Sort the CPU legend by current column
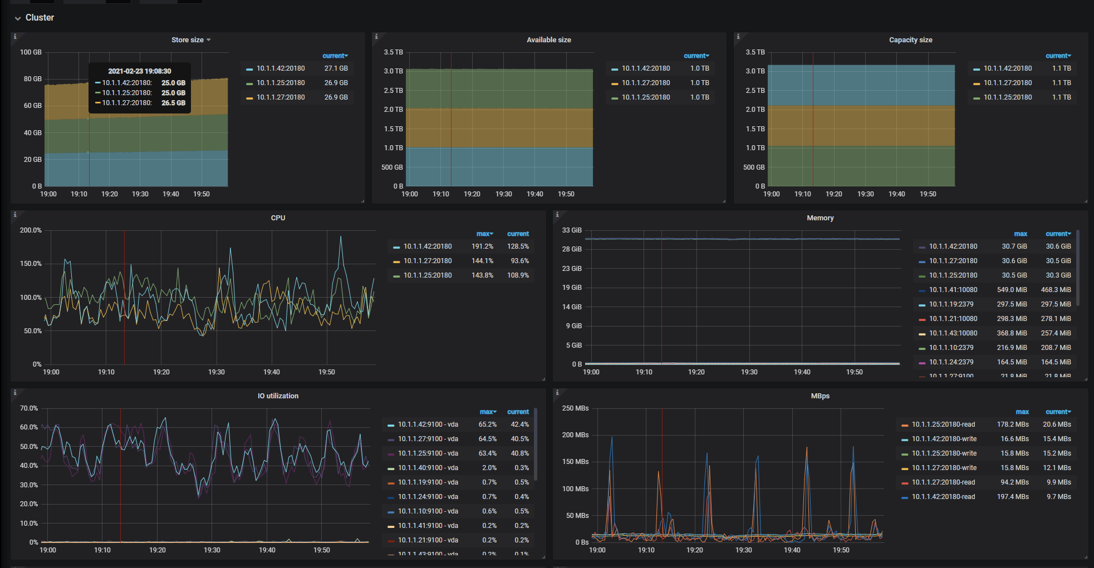Image resolution: width=1094 pixels, height=568 pixels. 518,234
